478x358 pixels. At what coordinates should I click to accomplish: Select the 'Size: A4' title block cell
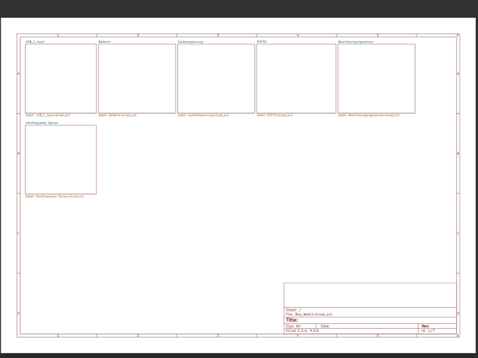(x=293, y=326)
